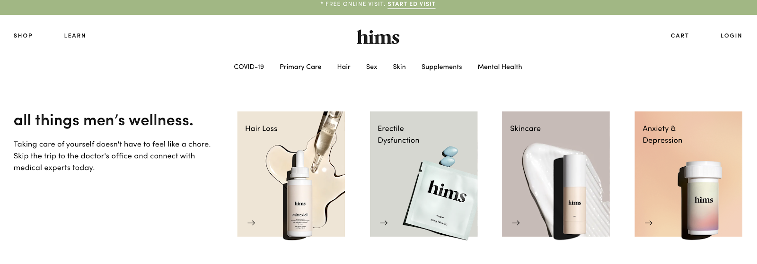The width and height of the screenshot is (757, 264).
Task: Select the Skin category link
Action: click(x=399, y=67)
